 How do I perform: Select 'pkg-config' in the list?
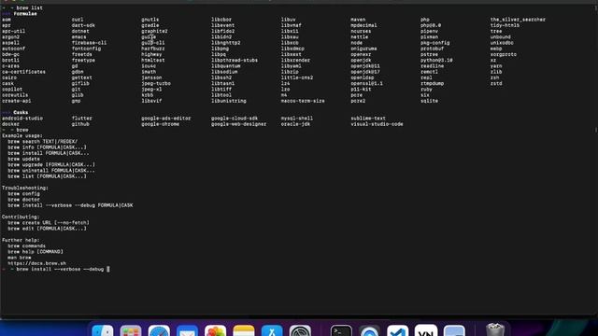pyautogui.click(x=435, y=43)
